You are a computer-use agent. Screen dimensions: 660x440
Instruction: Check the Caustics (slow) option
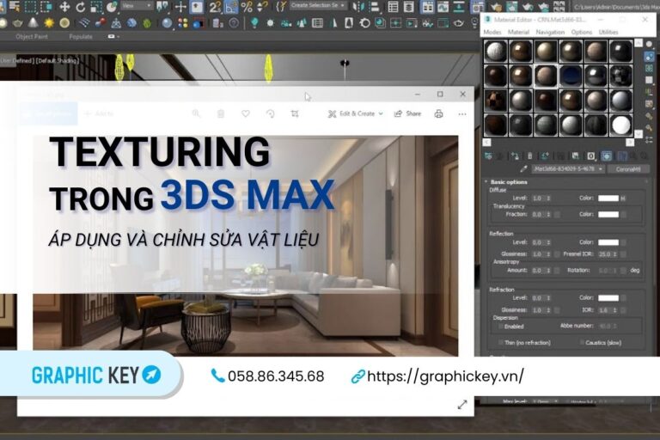pyautogui.click(x=582, y=343)
